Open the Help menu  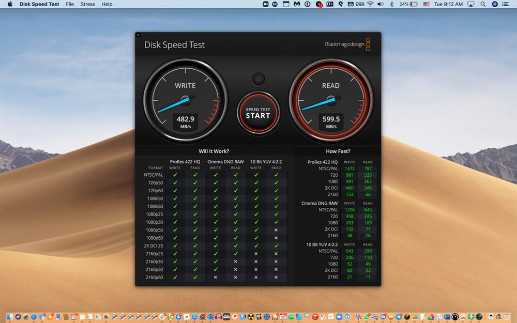[107, 4]
